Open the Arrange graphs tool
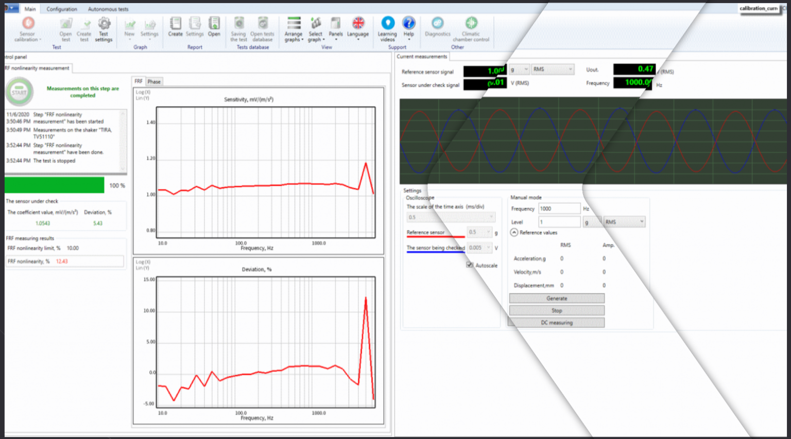The height and width of the screenshot is (439, 791). tap(293, 29)
